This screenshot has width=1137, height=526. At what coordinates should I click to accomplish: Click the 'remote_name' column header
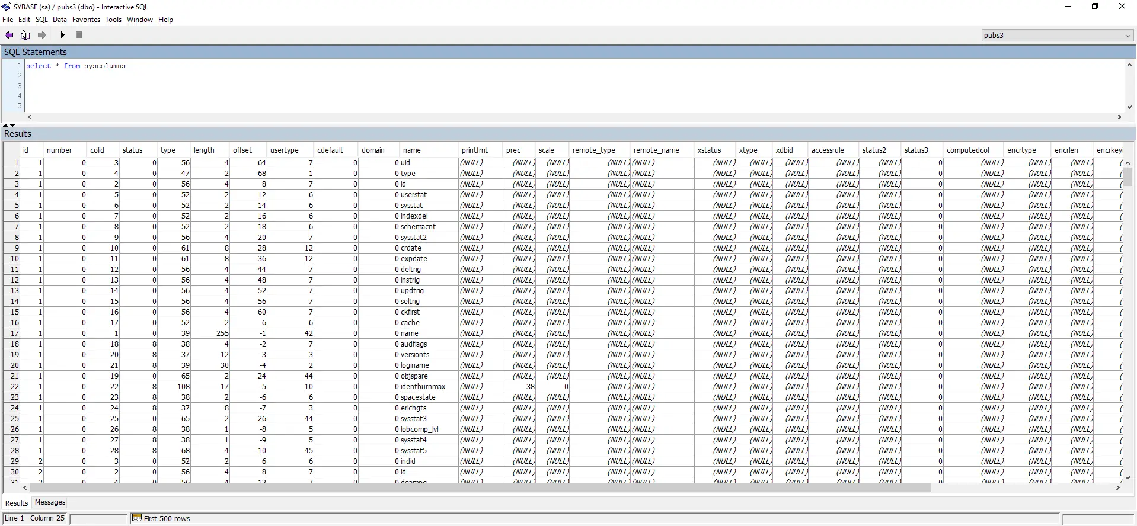663,150
